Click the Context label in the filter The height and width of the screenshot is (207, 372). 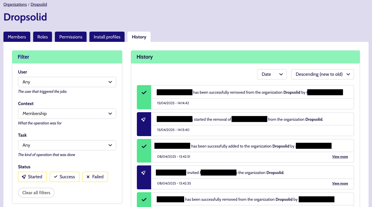(26, 104)
